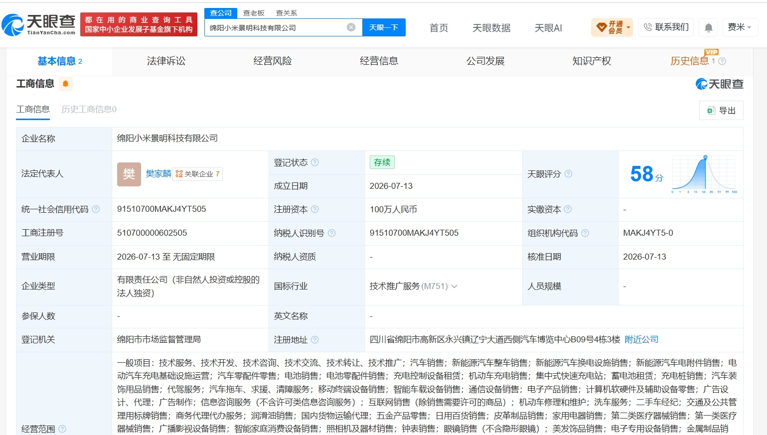Switch to the 法律诉讼 tab
Screen dimensions: 767x435
pyautogui.click(x=166, y=61)
